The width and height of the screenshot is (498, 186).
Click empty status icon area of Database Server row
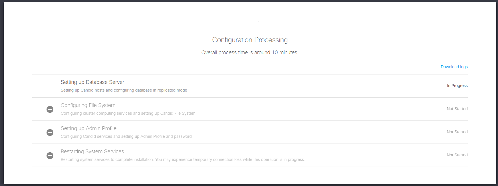[50, 86]
